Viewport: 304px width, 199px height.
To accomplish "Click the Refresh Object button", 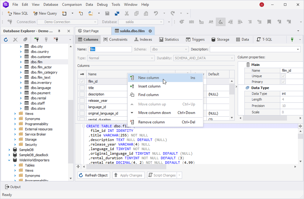I will click(94, 175).
